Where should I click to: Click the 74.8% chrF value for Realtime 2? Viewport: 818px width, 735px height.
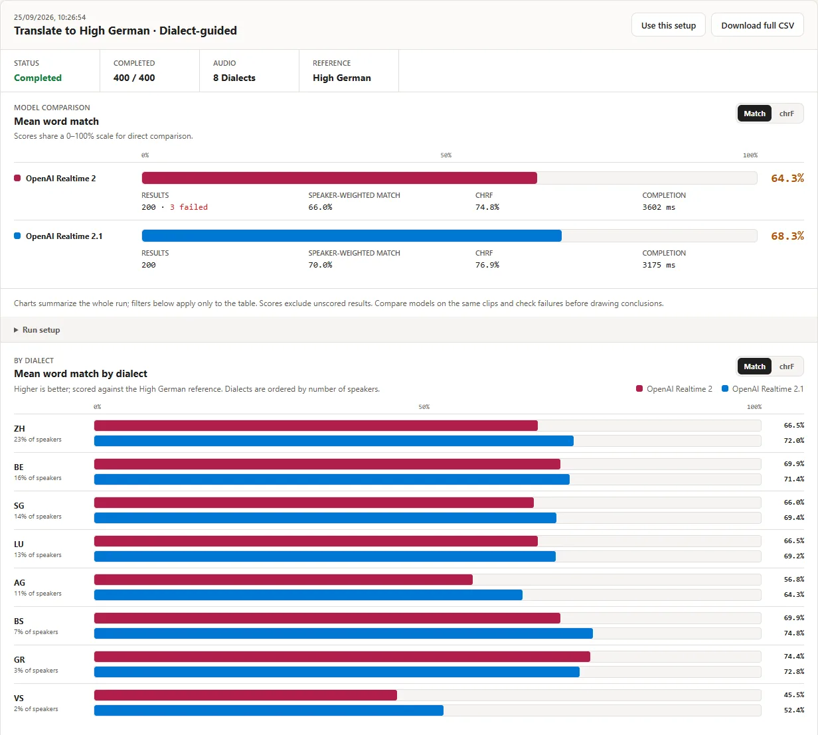tap(487, 207)
